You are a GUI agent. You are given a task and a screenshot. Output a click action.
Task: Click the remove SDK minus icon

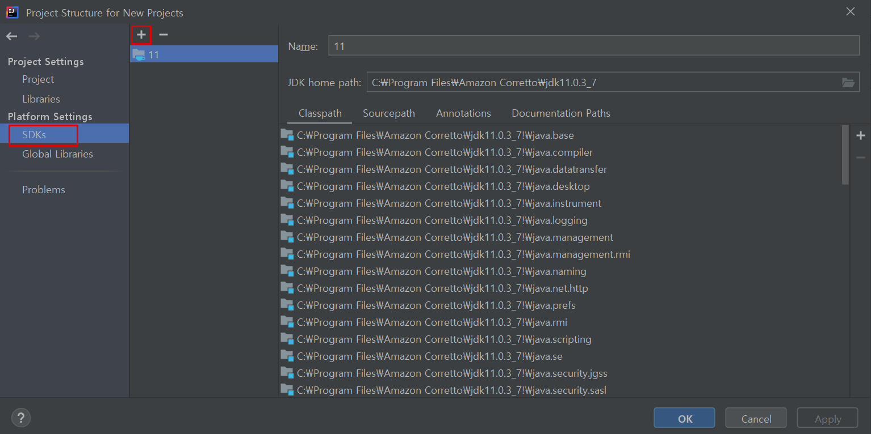point(164,35)
